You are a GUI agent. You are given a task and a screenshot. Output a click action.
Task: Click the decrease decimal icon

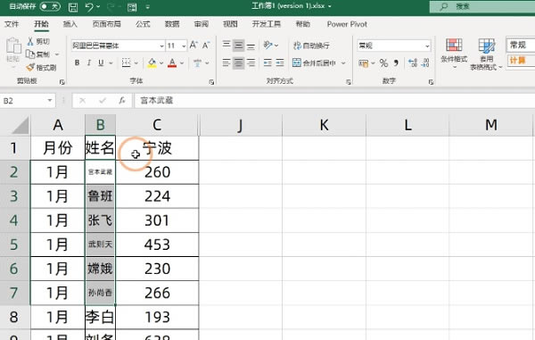pyautogui.click(x=425, y=62)
